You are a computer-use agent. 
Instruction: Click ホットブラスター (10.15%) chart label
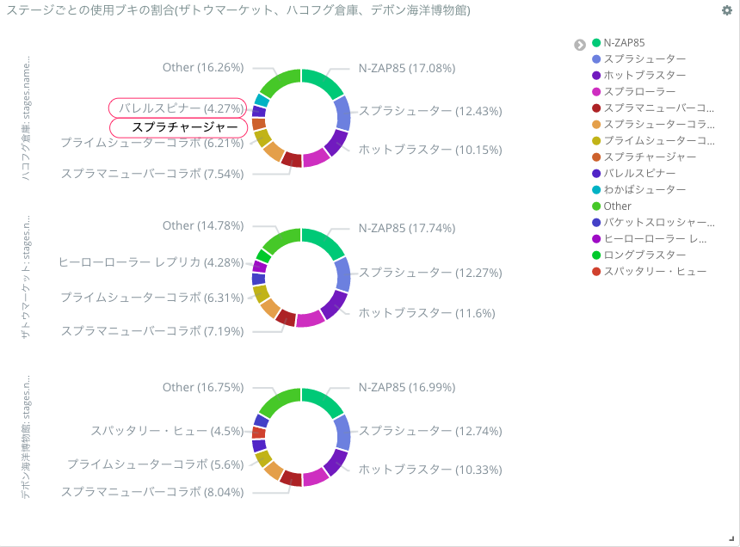coord(430,150)
